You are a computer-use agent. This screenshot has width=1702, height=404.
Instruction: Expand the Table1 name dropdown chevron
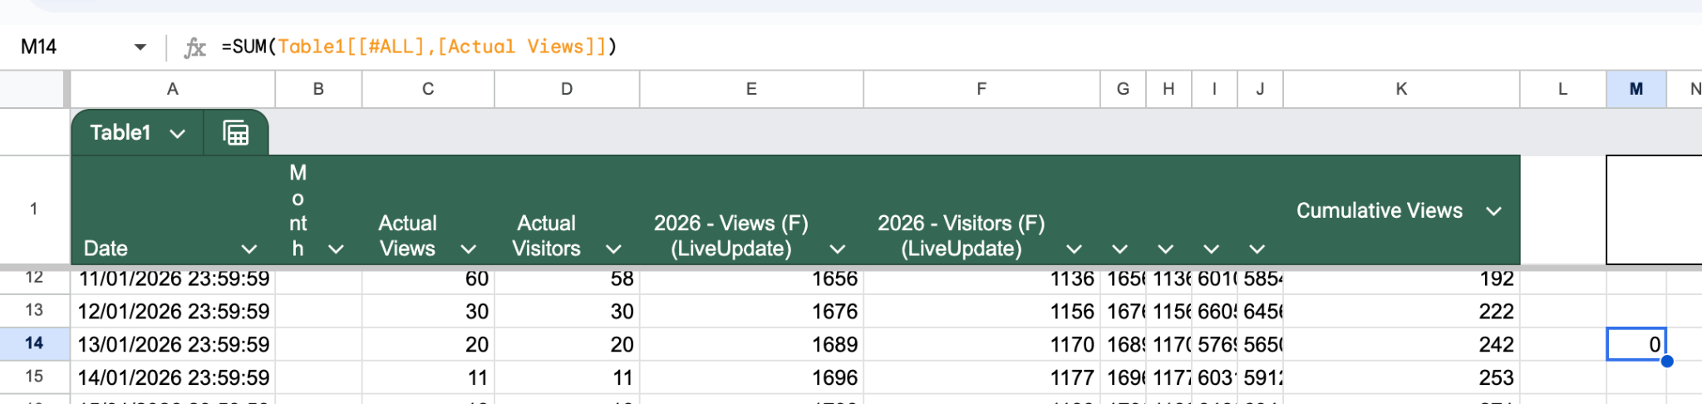pos(177,134)
